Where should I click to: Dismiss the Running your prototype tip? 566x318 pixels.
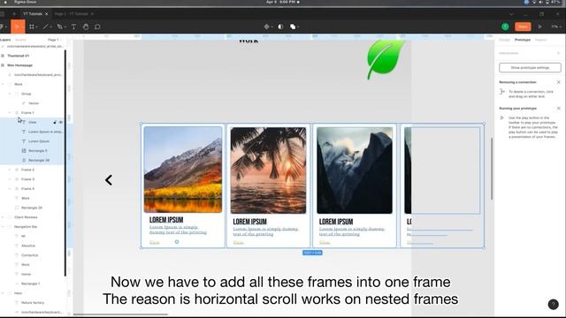click(558, 108)
